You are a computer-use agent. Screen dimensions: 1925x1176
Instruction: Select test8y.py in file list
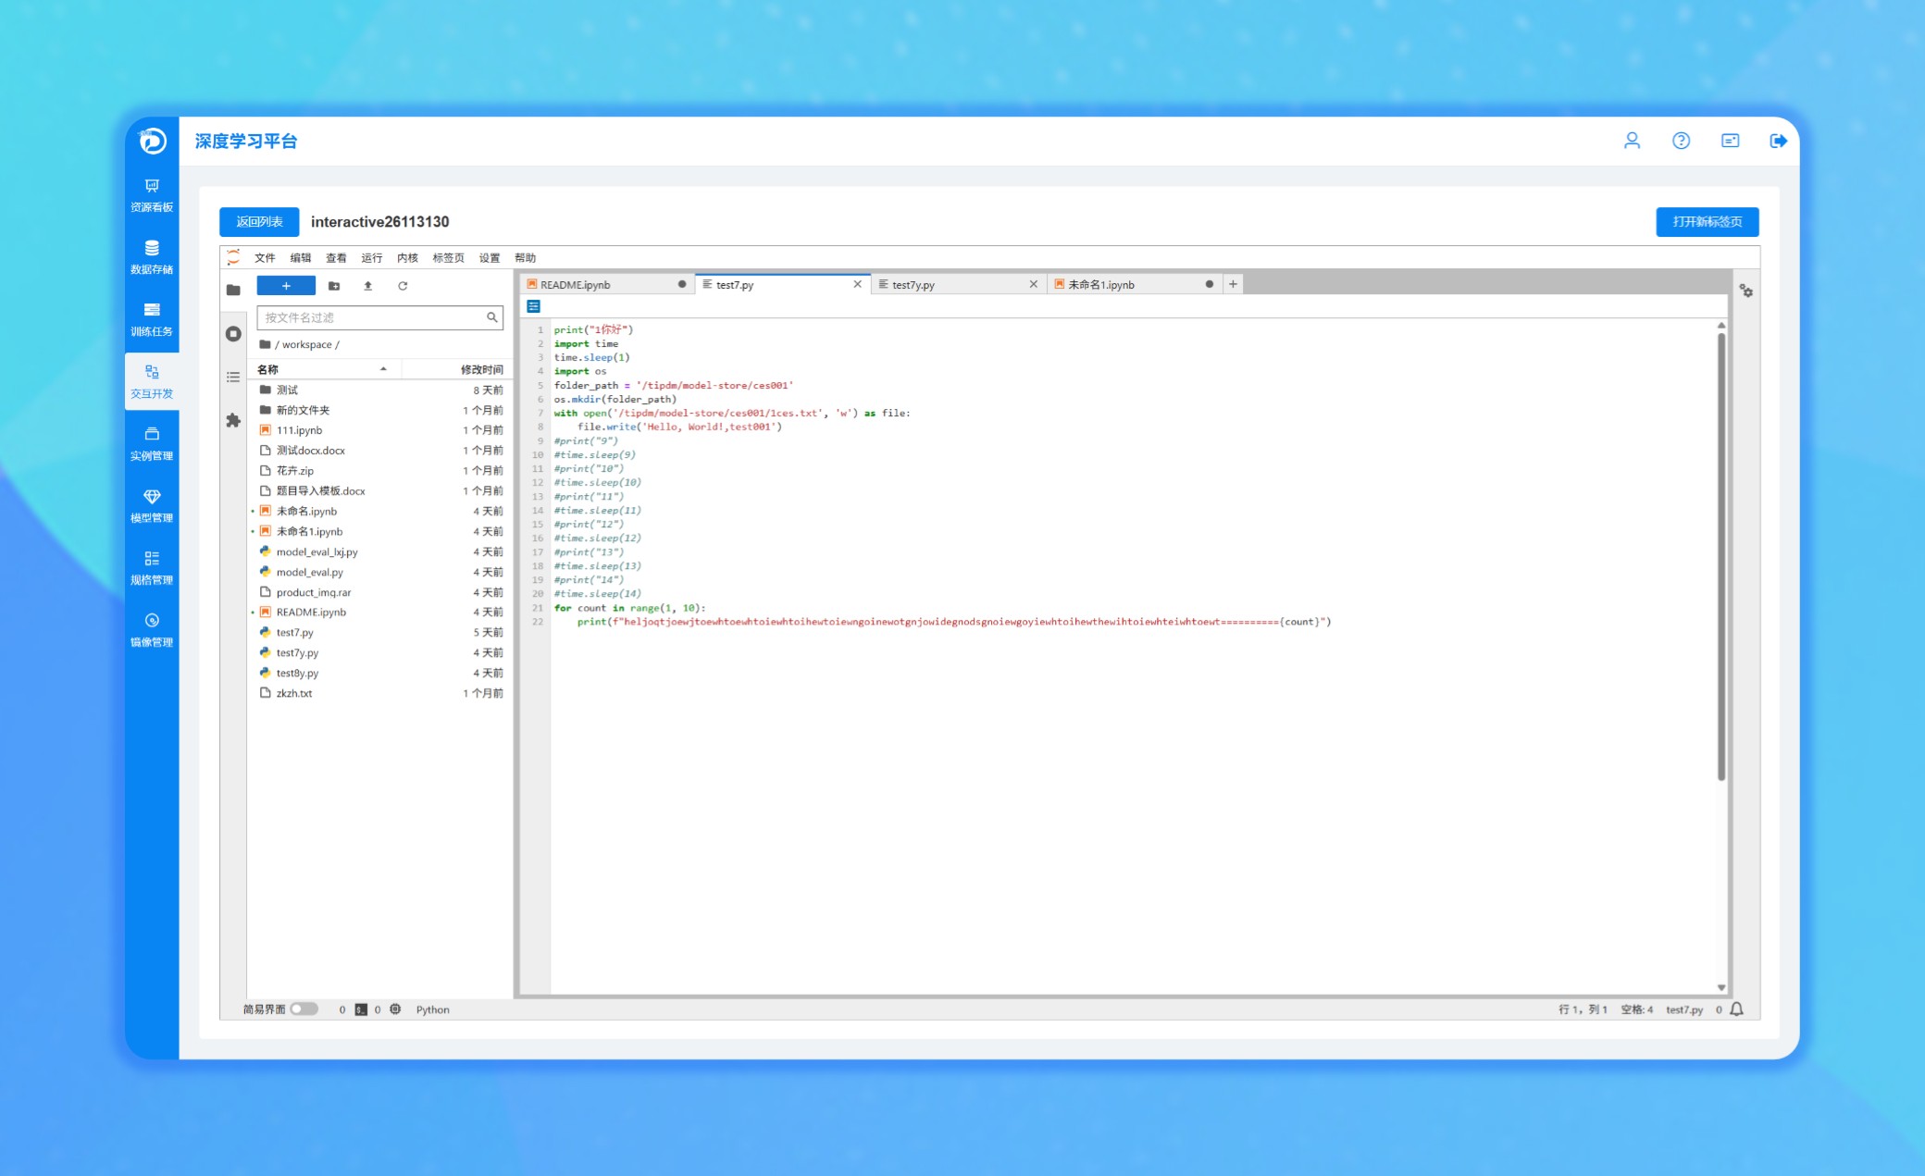click(x=379, y=673)
